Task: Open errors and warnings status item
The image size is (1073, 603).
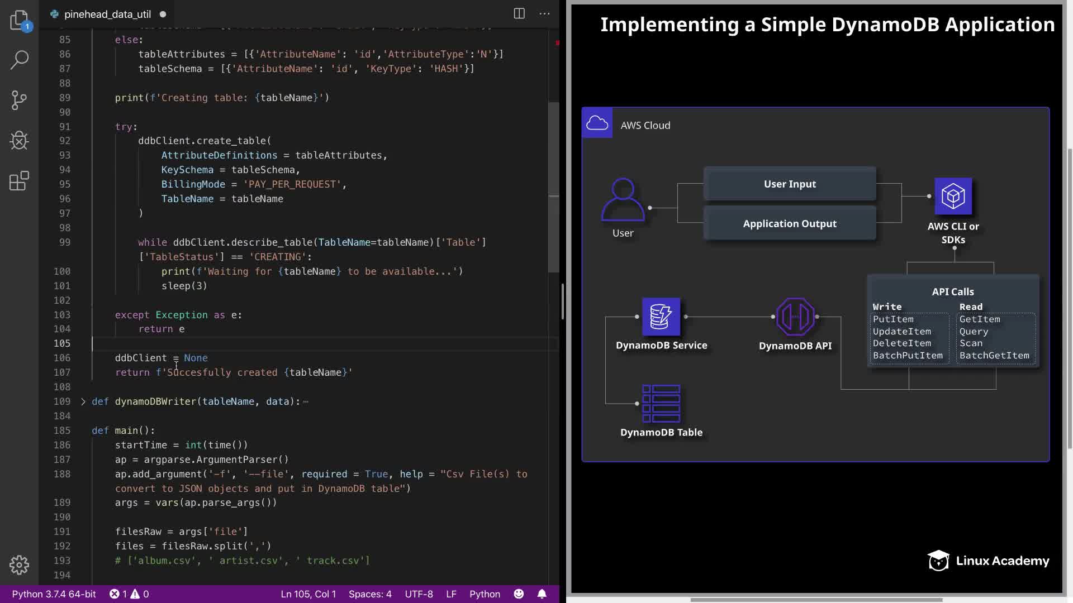Action: [129, 594]
